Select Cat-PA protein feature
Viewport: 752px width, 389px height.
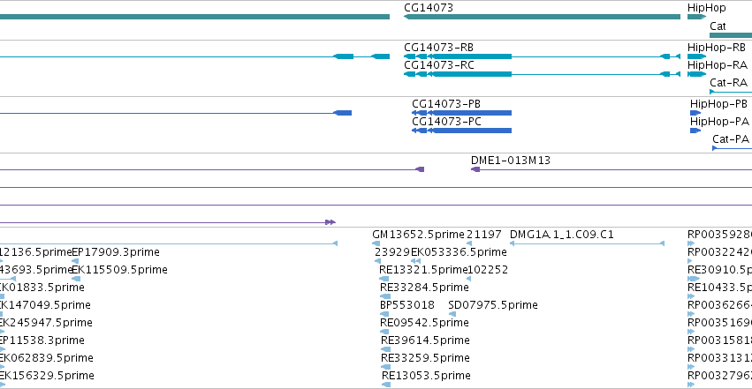pos(733,148)
